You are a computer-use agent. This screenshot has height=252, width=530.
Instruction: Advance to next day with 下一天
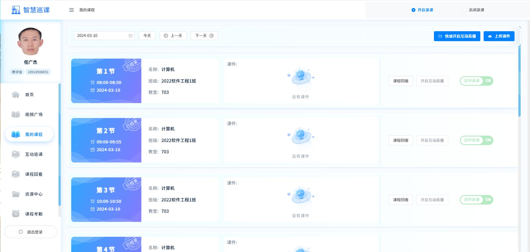tap(204, 36)
